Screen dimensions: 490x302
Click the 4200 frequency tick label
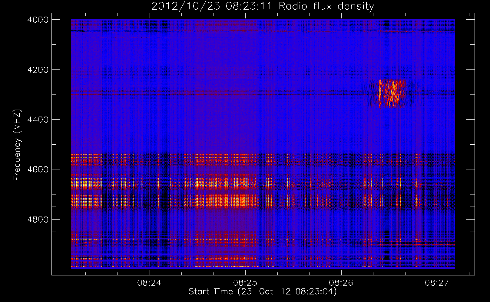[x=38, y=70]
